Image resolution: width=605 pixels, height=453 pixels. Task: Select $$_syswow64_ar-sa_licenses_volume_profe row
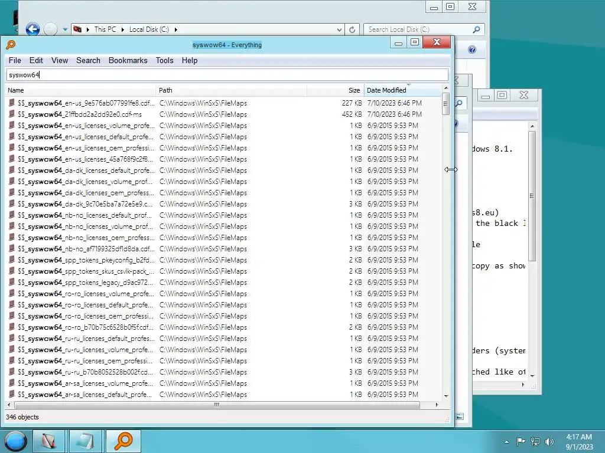pos(224,383)
